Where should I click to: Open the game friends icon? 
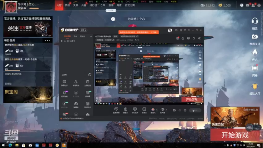(x=253, y=5)
